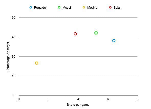The image size is (151, 109).
Task: Select the yellow Modric data point
Action: point(37,63)
